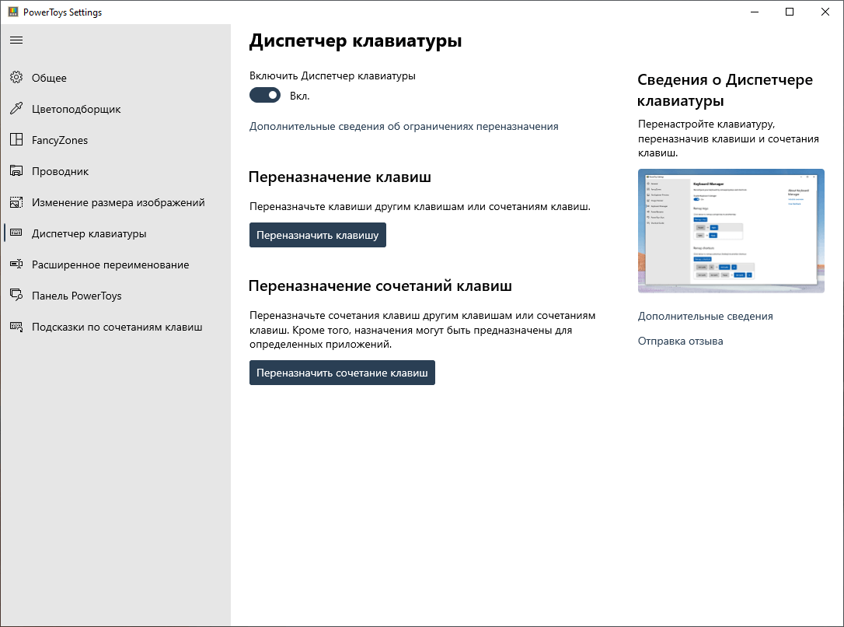This screenshot has width=844, height=627.
Task: Click Диспетчер клавиатуры page heading
Action: (x=355, y=41)
